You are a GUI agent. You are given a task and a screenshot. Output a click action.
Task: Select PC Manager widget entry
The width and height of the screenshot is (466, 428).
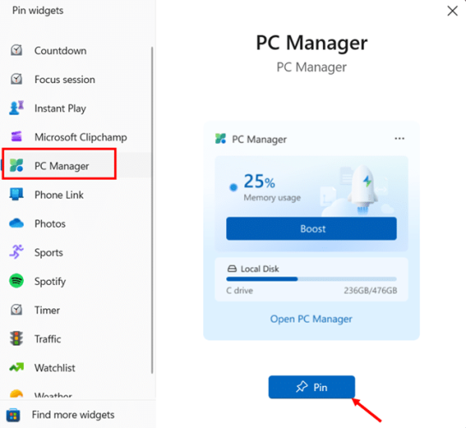76,165
